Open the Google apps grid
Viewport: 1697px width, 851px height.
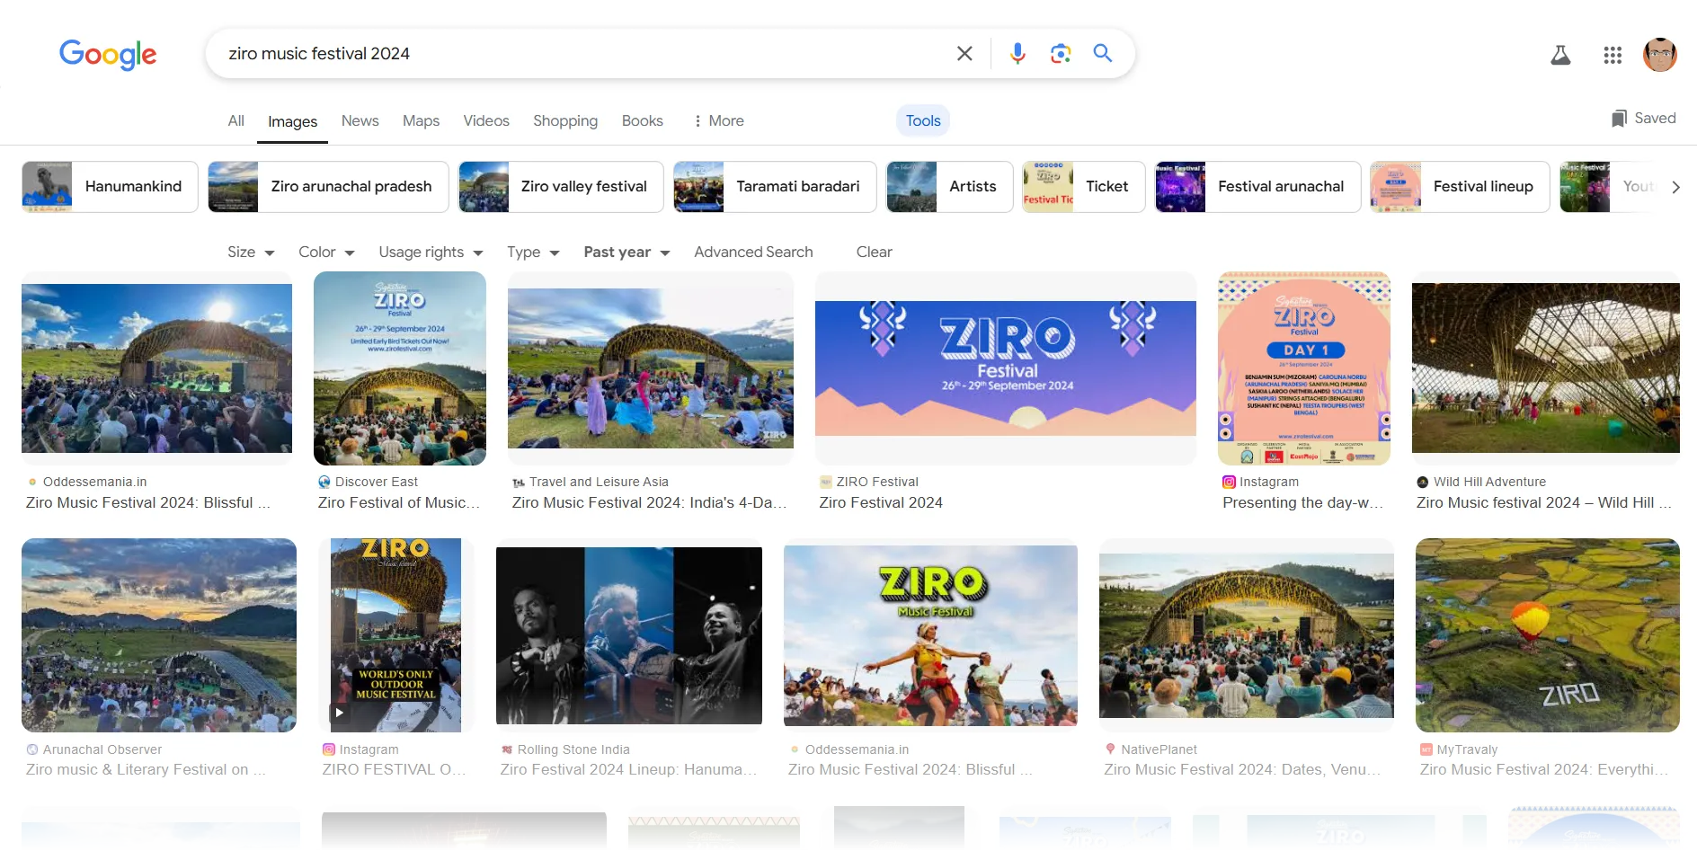pyautogui.click(x=1612, y=54)
